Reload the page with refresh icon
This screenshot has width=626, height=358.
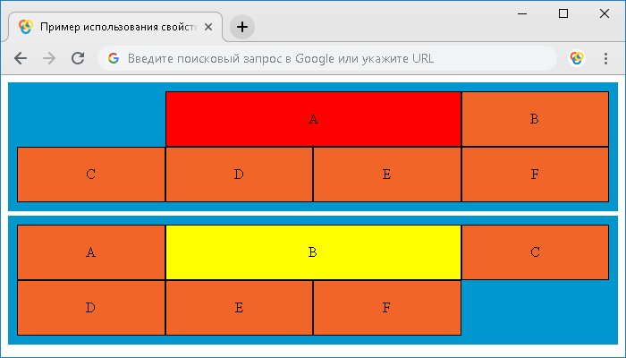pos(78,58)
